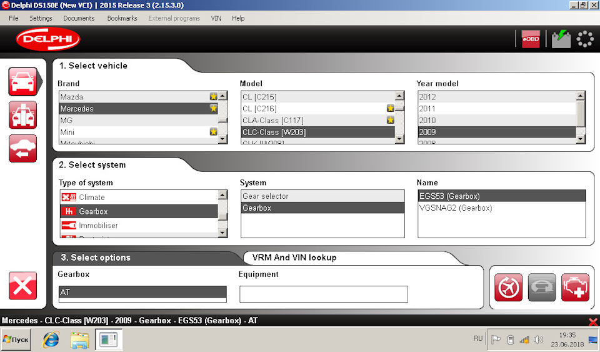Switch to VRM And VIN lookup tab
This screenshot has height=352, width=600.
[294, 258]
